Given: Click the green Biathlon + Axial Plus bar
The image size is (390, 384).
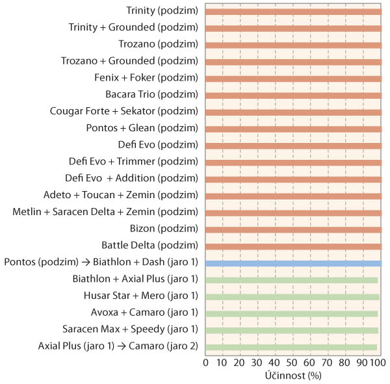Looking at the screenshot, I should pos(291,280).
